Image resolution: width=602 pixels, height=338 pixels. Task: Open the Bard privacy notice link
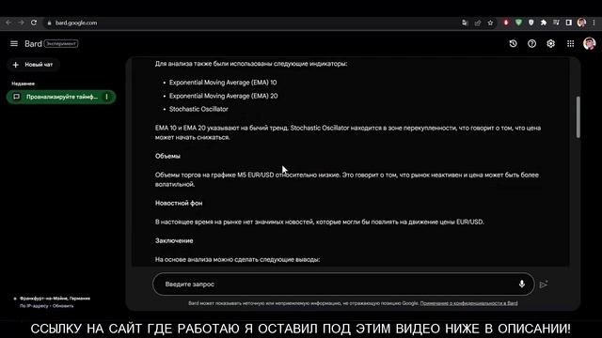468,303
